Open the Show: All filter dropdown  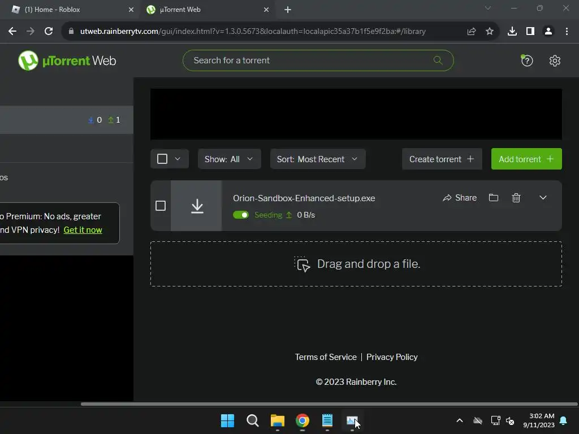pyautogui.click(x=230, y=159)
